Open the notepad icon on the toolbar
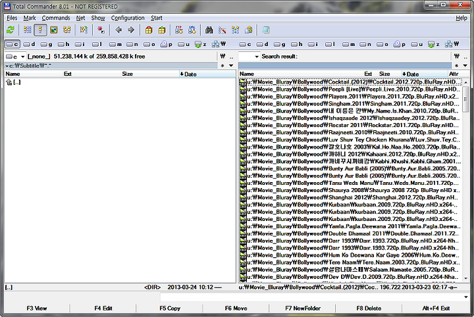 click(x=266, y=30)
